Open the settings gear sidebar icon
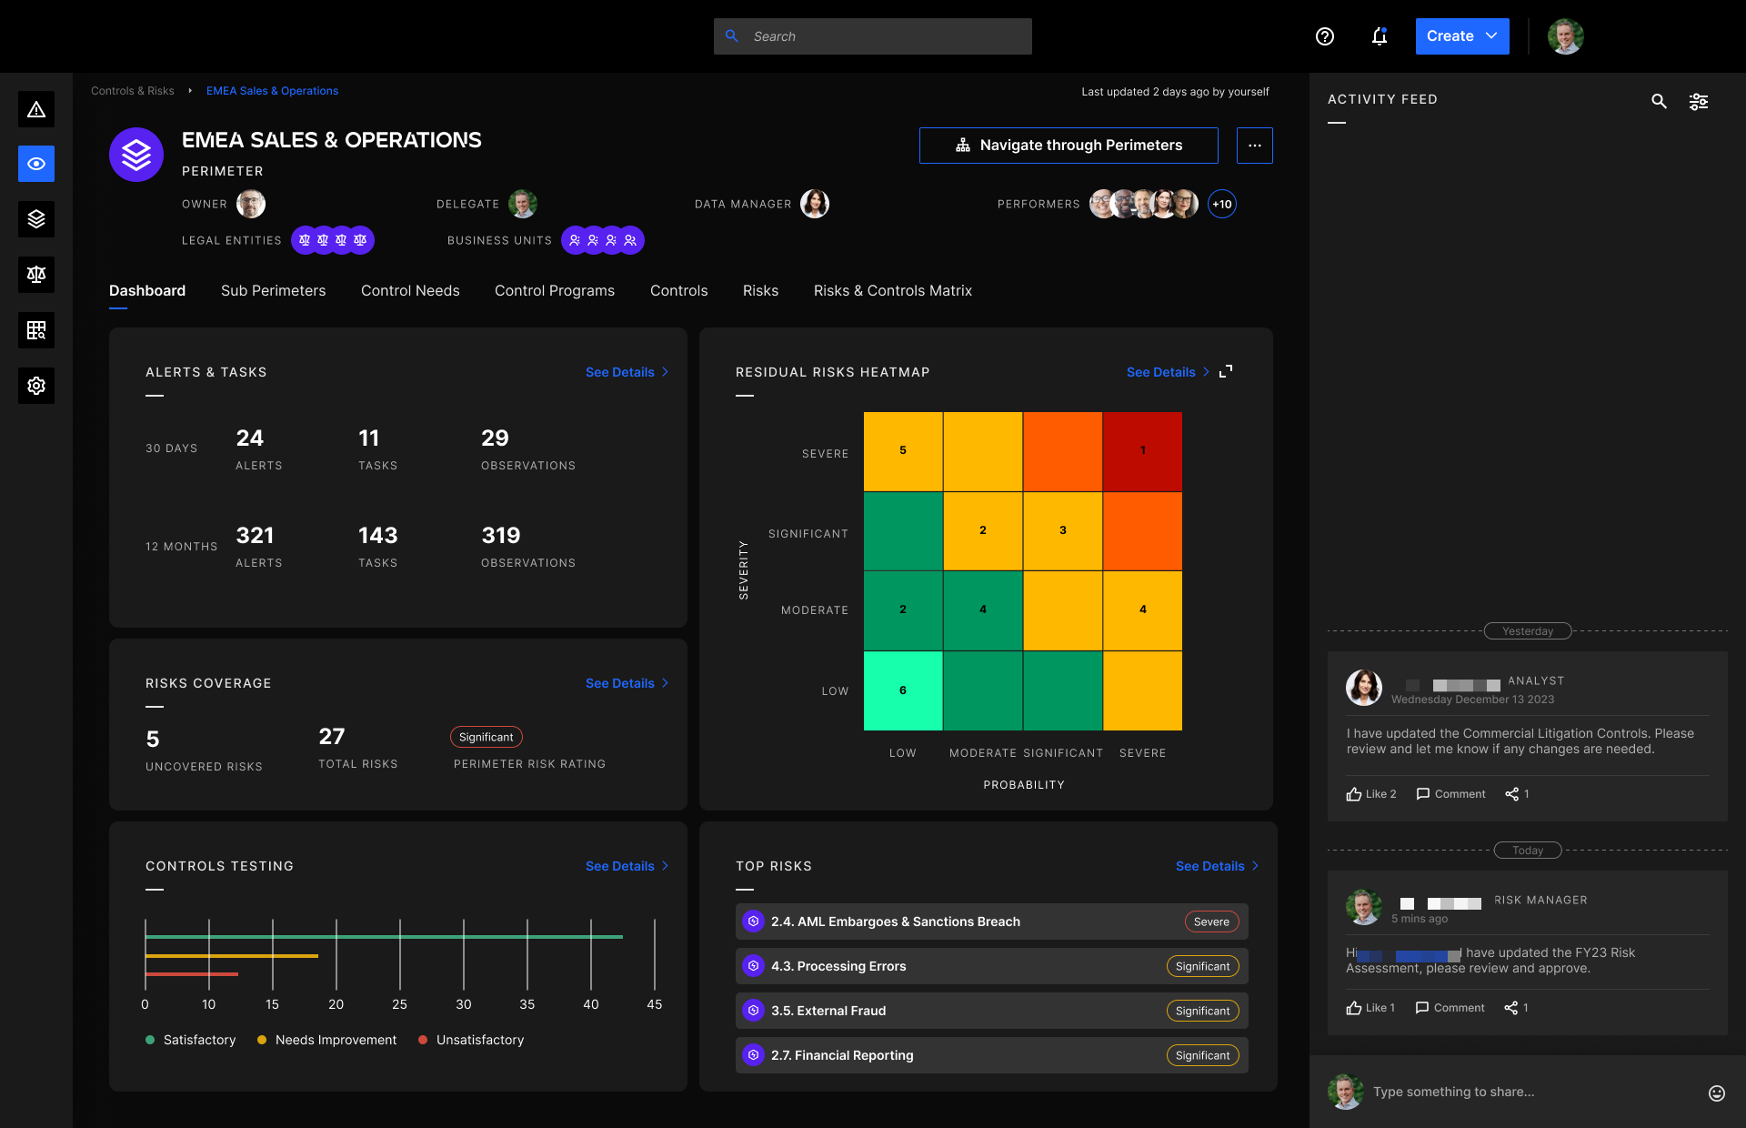Image resolution: width=1746 pixels, height=1128 pixels. tap(36, 386)
